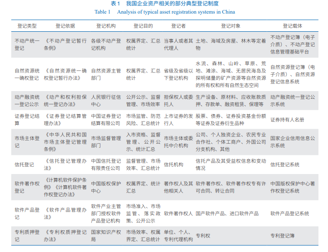
Task: Click the "登记载体" column header
Action: (292, 26)
